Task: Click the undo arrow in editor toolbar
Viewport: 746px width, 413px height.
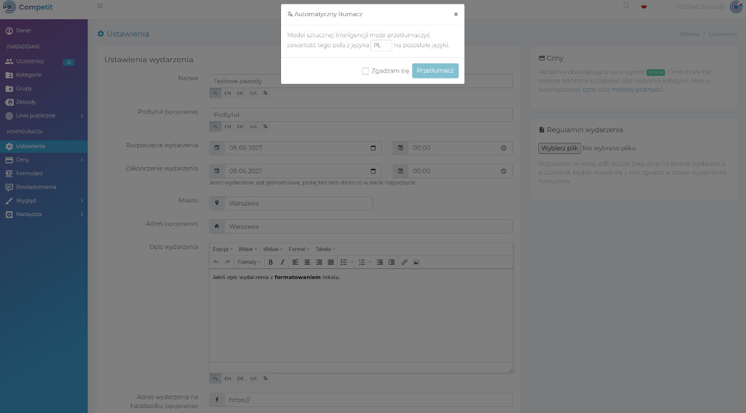Action: click(216, 262)
